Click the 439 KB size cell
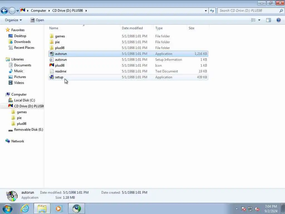The image size is (285, 214). click(x=202, y=77)
